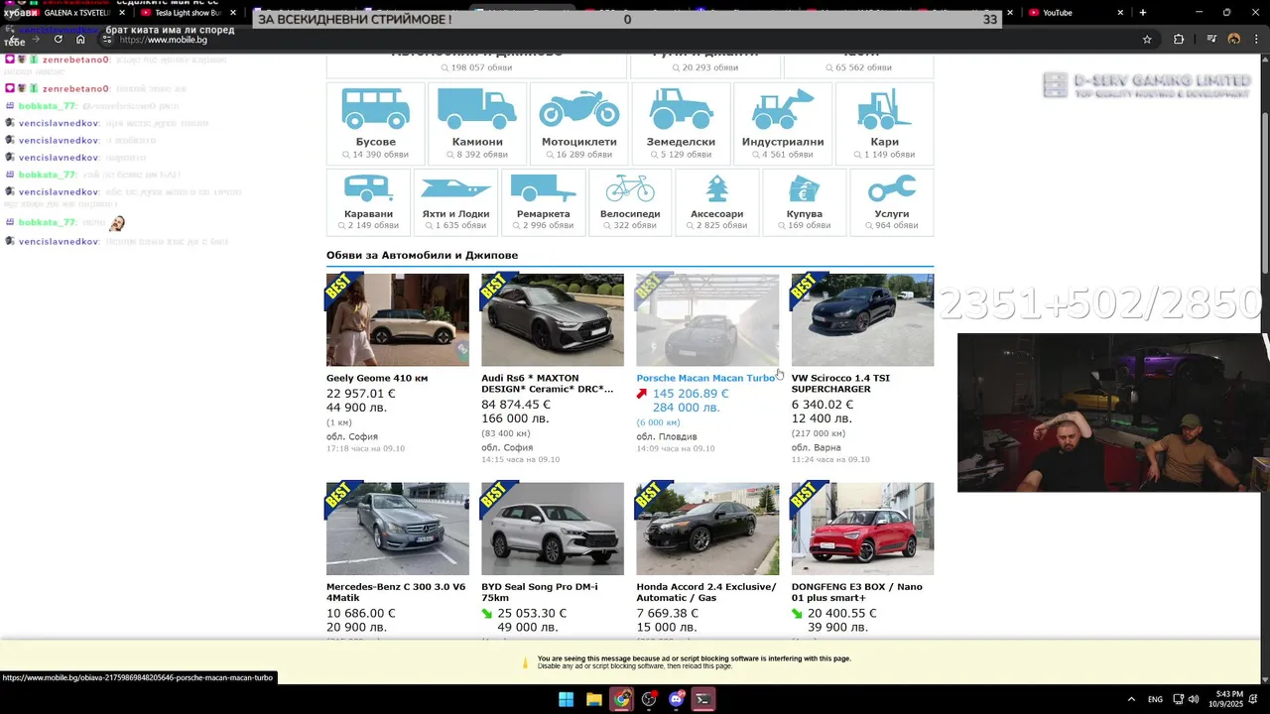
Task: Open the ENG language indicator in tray
Action: tap(1155, 699)
